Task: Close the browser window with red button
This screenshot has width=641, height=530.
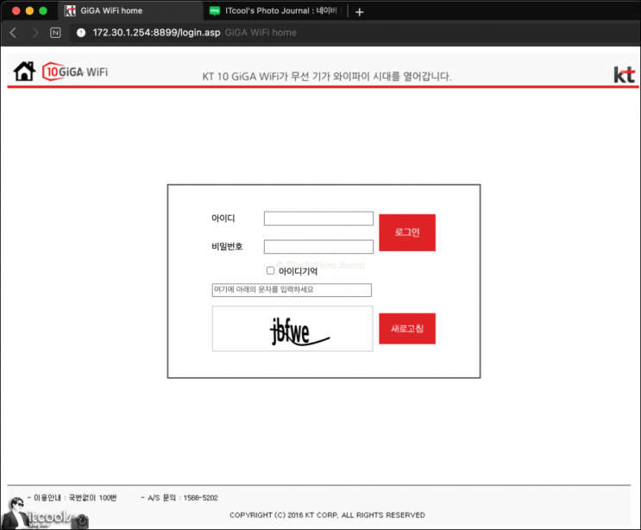Action: click(16, 11)
